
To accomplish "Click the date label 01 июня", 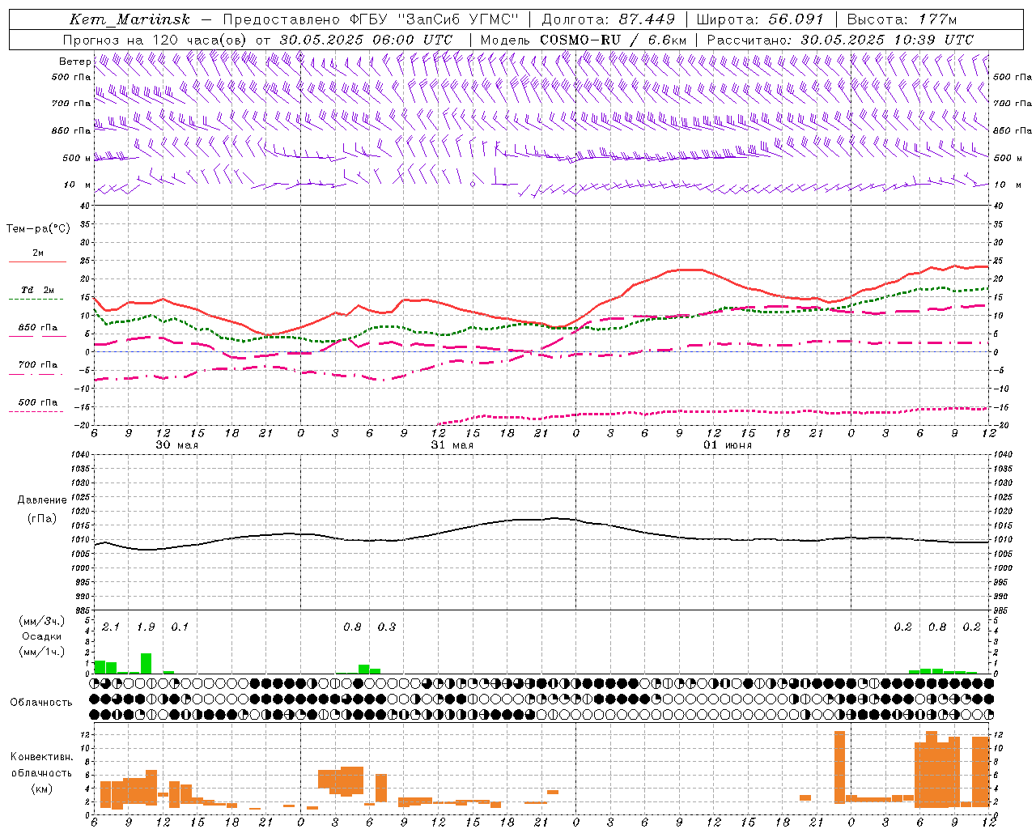I will pos(727,445).
